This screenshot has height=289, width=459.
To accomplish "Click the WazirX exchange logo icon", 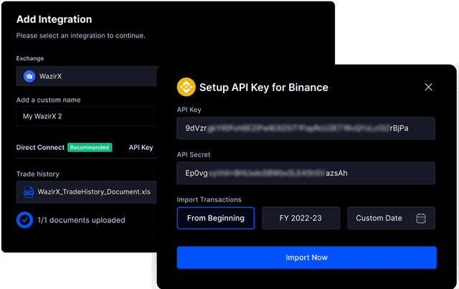I will click(x=29, y=77).
